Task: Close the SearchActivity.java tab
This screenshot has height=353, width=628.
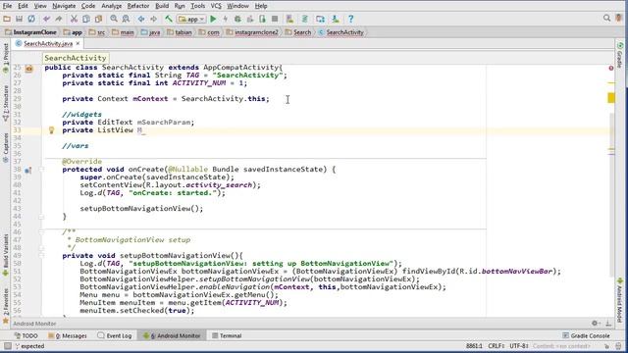Action: tap(78, 43)
